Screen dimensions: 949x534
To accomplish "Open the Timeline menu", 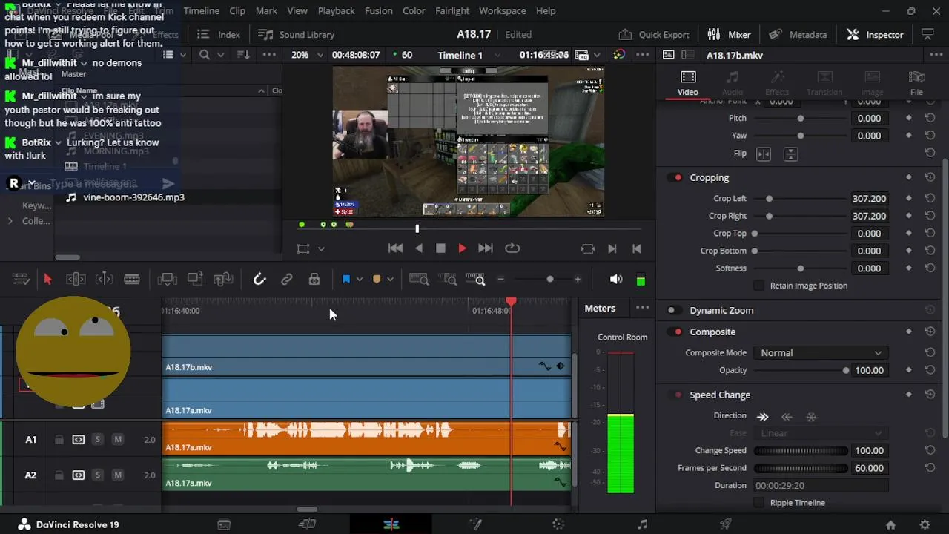I will tap(201, 10).
